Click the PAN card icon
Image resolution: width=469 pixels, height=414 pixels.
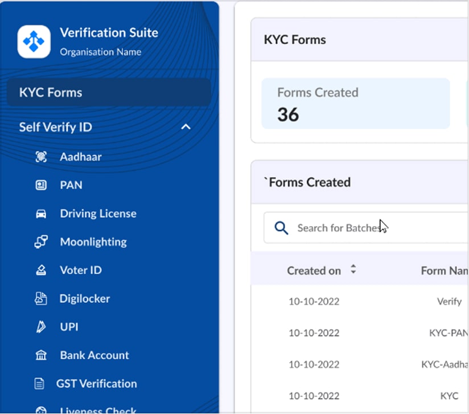pyautogui.click(x=41, y=185)
